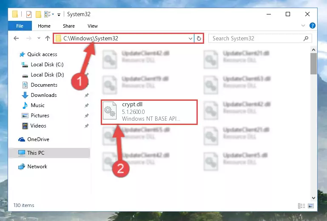Click the Properties icon in the quick access toolbar
327x221 pixels.
29,14
